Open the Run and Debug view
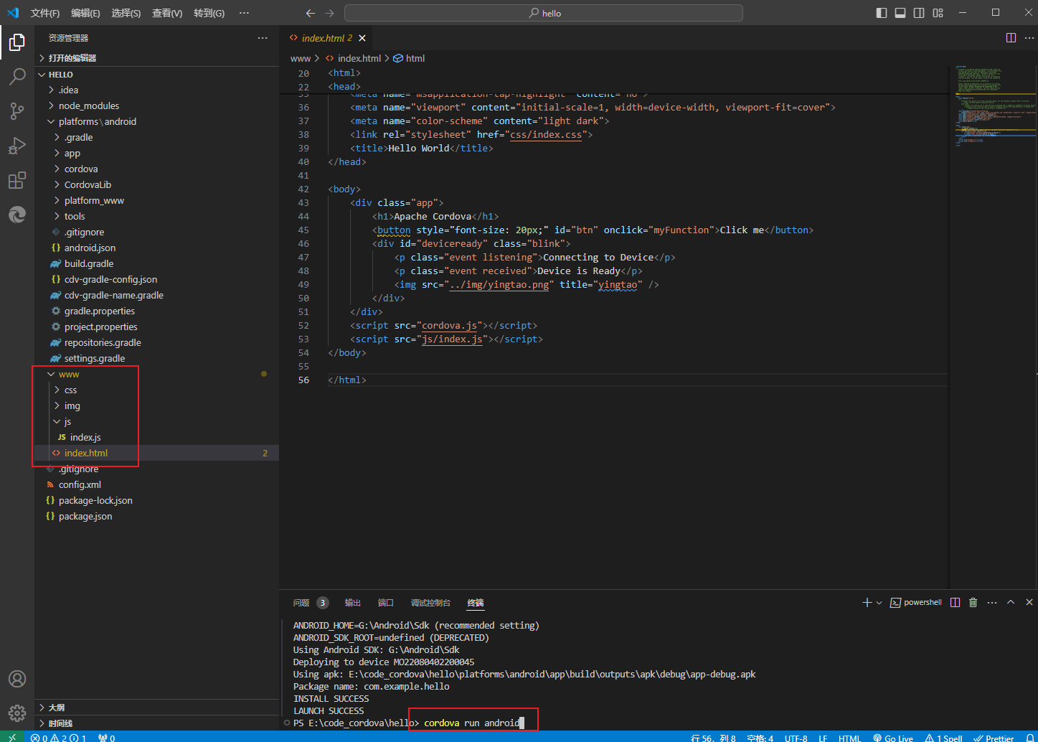This screenshot has height=742, width=1038. 17,146
